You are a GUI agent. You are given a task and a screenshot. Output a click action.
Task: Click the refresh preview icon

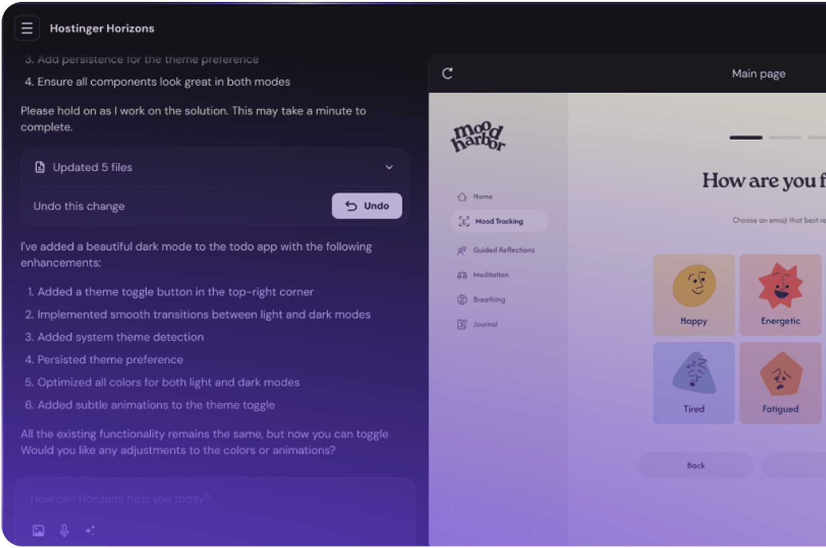(448, 73)
